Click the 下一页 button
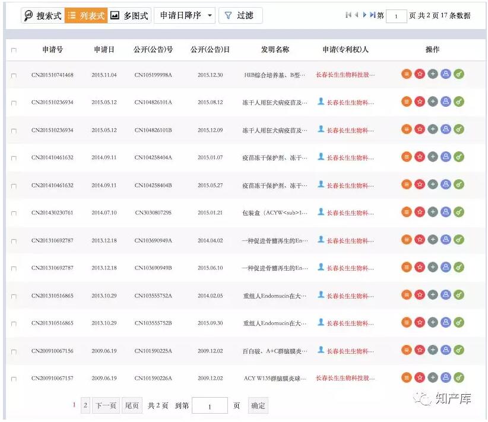488x422 pixels. pyautogui.click(x=106, y=405)
